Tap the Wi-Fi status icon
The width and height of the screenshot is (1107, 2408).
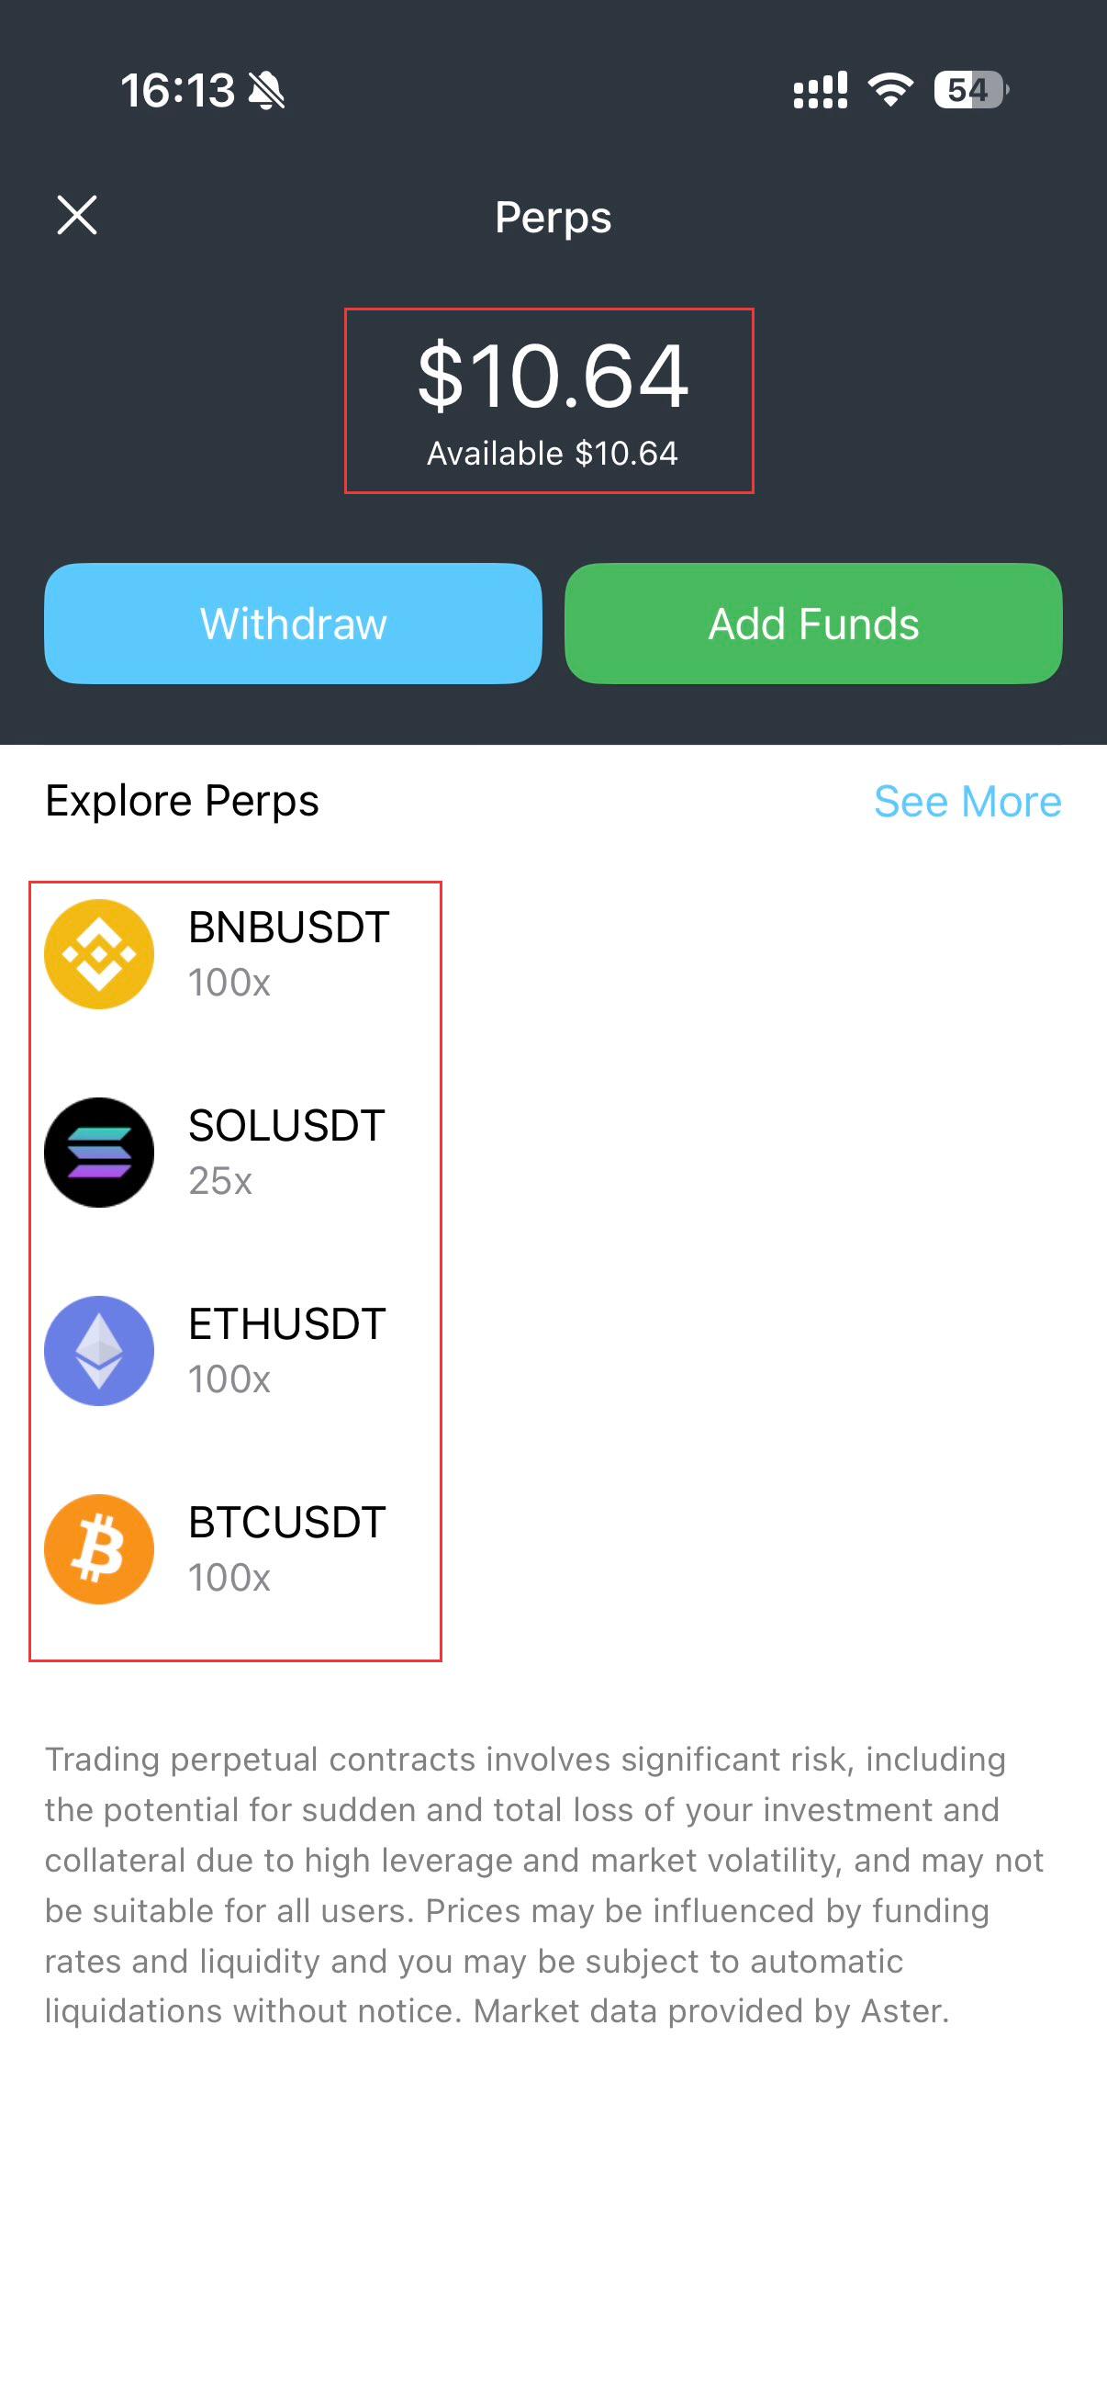(890, 90)
